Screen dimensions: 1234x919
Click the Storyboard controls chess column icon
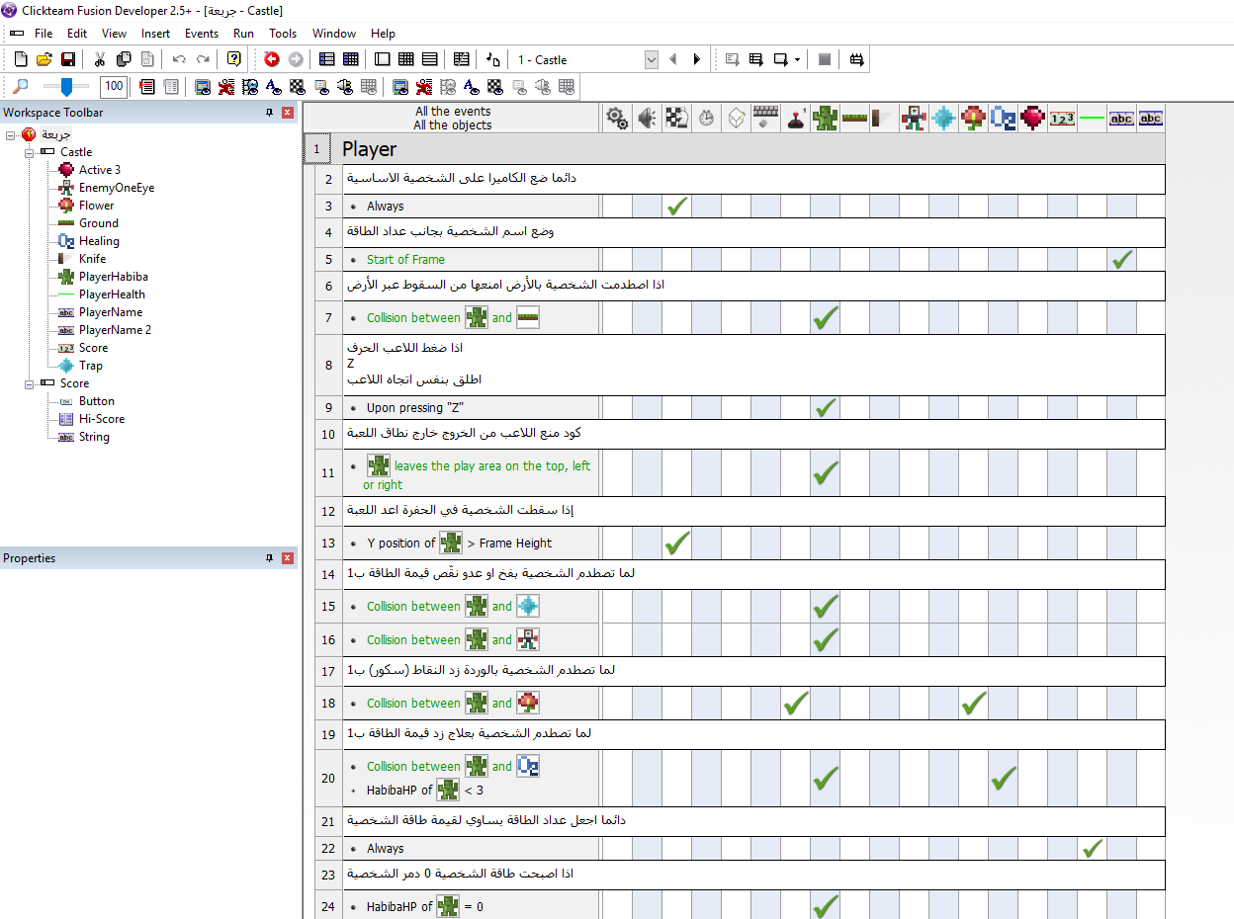pos(677,119)
